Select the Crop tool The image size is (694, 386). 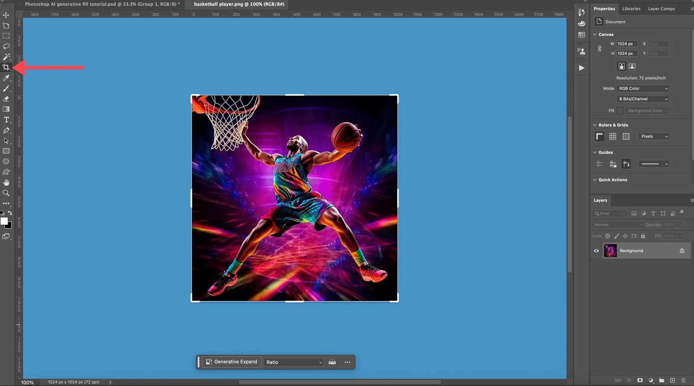[x=6, y=67]
